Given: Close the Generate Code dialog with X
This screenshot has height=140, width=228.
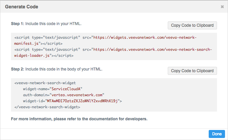Looking at the screenshot, I should tap(222, 7).
